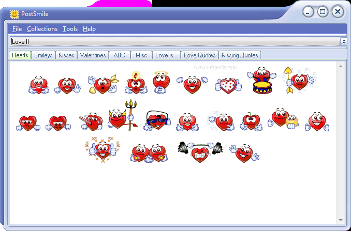
Task: Switch to the Love Quotes tab
Action: (x=200, y=55)
